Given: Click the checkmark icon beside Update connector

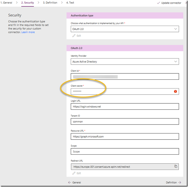Looking at the screenshot, I should coord(158,3).
